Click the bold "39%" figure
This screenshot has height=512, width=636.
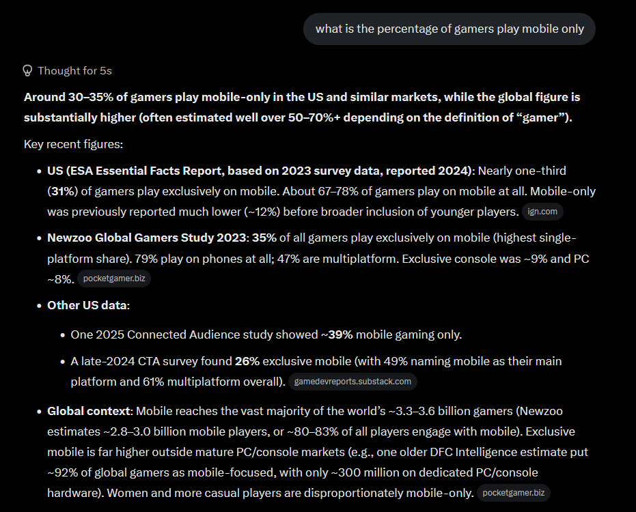[x=340, y=335]
